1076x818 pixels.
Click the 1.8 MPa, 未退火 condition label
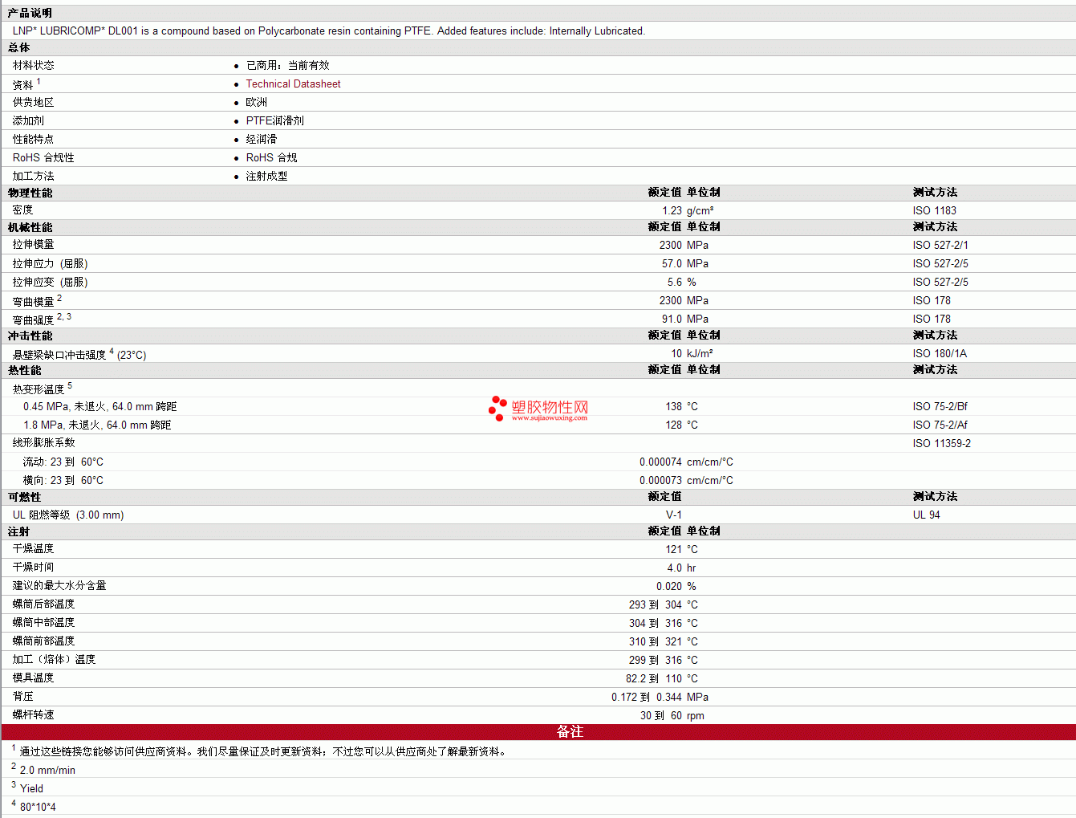tap(97, 425)
